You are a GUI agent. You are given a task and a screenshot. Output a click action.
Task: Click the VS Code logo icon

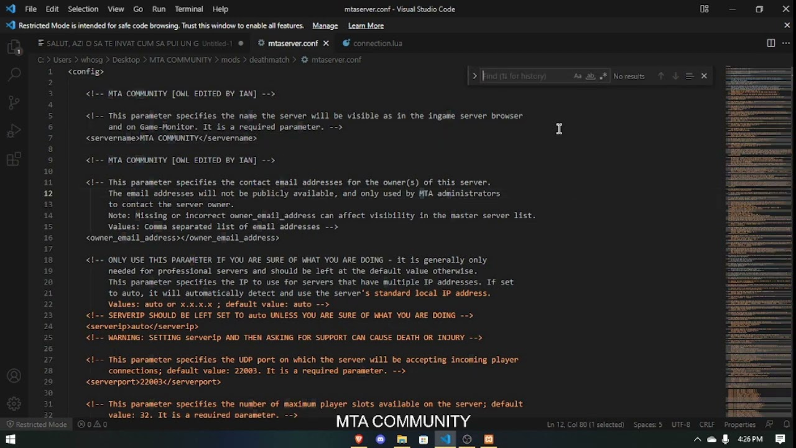[10, 9]
